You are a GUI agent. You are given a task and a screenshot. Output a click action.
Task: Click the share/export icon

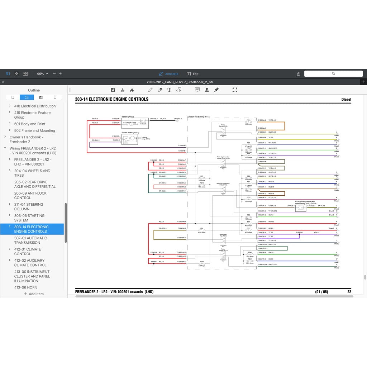(299, 74)
